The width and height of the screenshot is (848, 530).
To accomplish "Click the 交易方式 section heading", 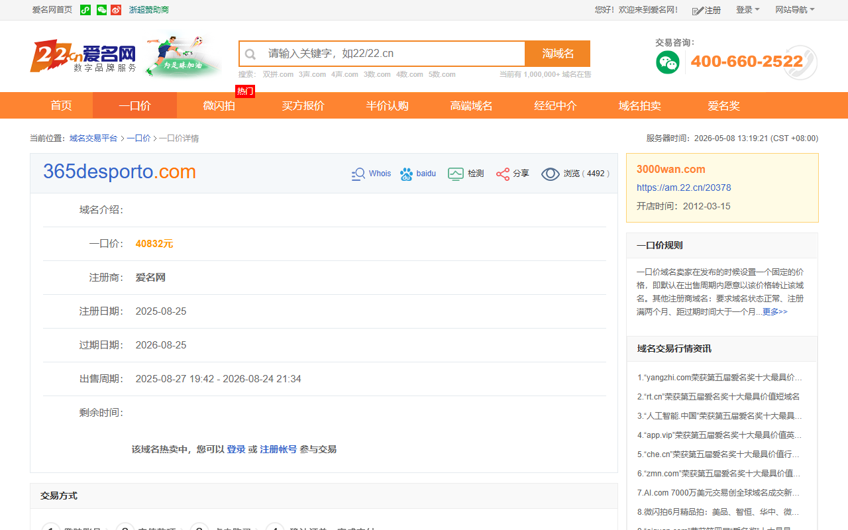I will 59,496.
